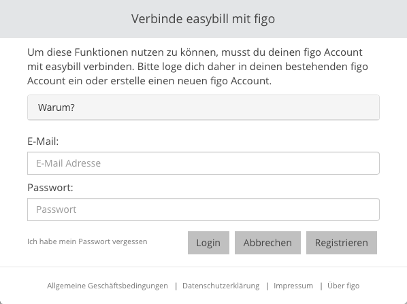This screenshot has height=304, width=407.
Task: Focus the Passwort input field
Action: point(203,209)
